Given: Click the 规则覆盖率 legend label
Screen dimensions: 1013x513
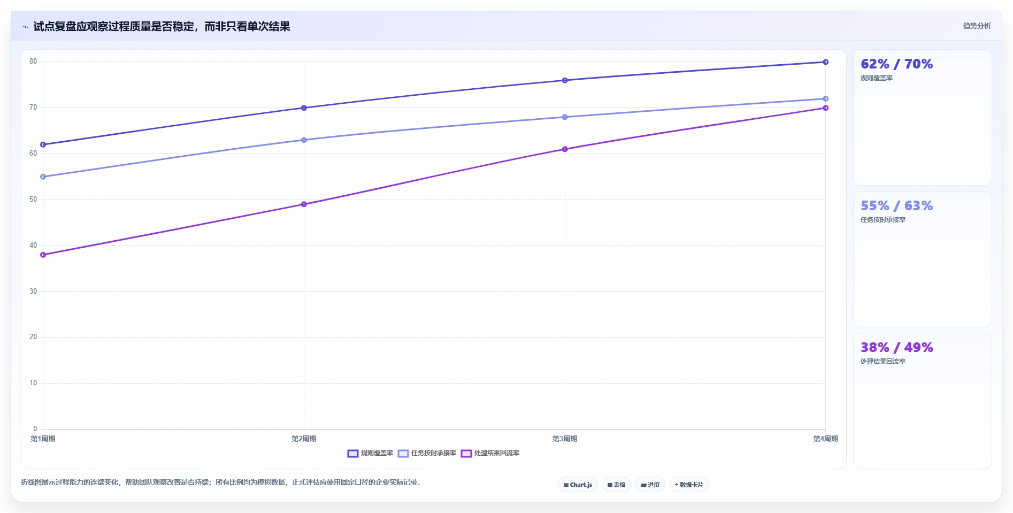Looking at the screenshot, I should tap(377, 453).
